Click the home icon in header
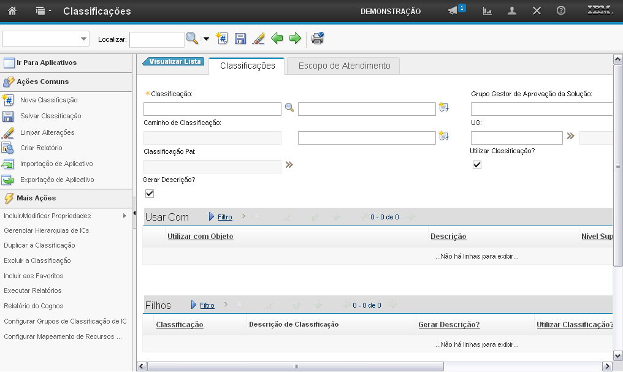 12,11
